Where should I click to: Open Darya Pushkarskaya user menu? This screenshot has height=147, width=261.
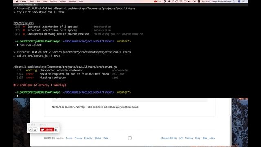coord(221,2)
